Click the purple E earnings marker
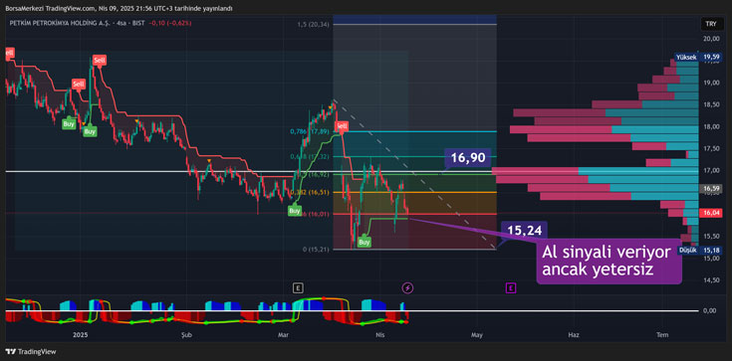Viewport: 732px width, 361px height. [511, 287]
